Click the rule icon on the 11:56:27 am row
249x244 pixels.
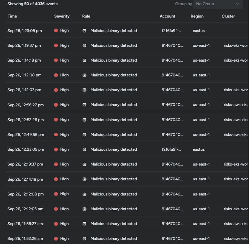coord(84,224)
